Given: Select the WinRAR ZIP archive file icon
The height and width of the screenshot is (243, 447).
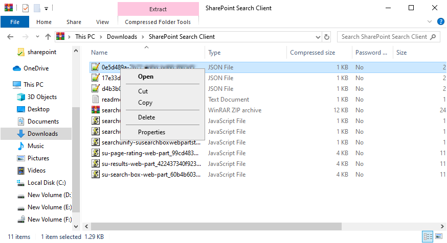Looking at the screenshot, I should (95, 110).
